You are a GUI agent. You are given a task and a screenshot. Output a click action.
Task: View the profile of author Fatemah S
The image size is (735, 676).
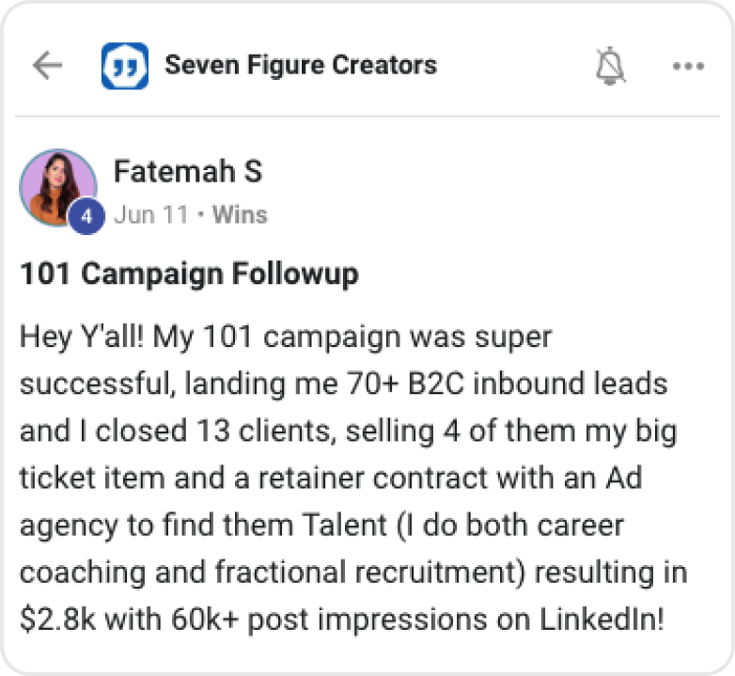pyautogui.click(x=187, y=172)
